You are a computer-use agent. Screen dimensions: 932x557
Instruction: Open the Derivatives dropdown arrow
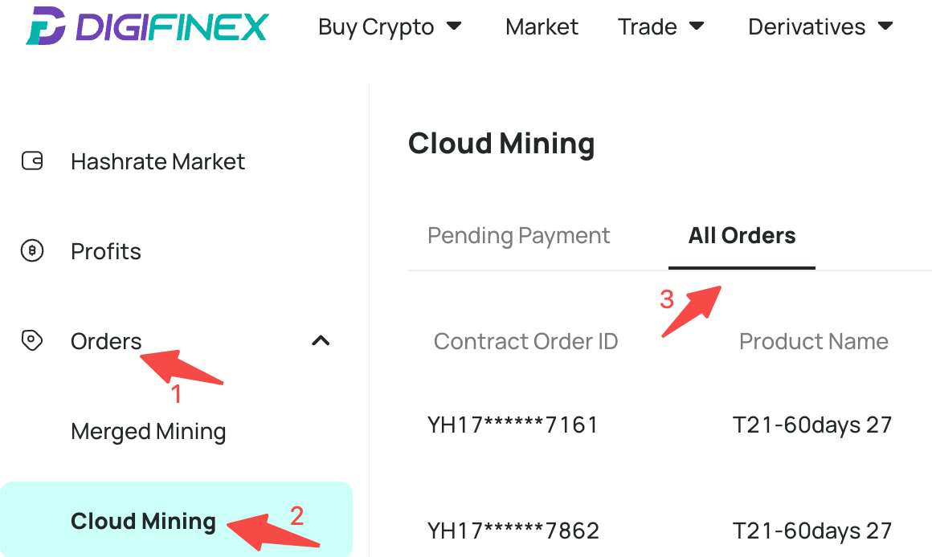(885, 26)
